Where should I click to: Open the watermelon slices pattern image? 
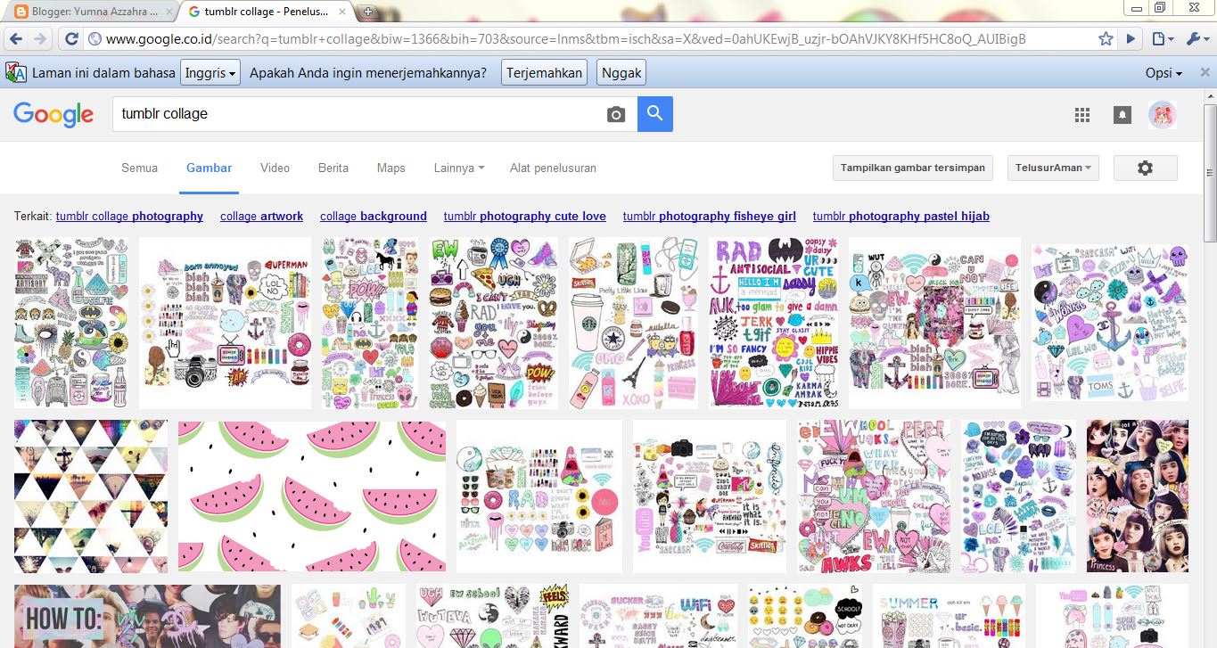(x=311, y=496)
